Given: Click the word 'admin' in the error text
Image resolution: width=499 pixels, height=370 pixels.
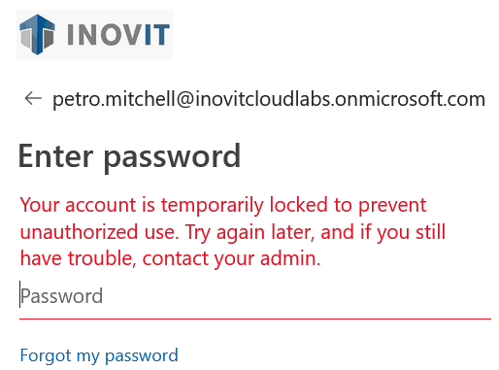Looking at the screenshot, I should click(288, 258).
